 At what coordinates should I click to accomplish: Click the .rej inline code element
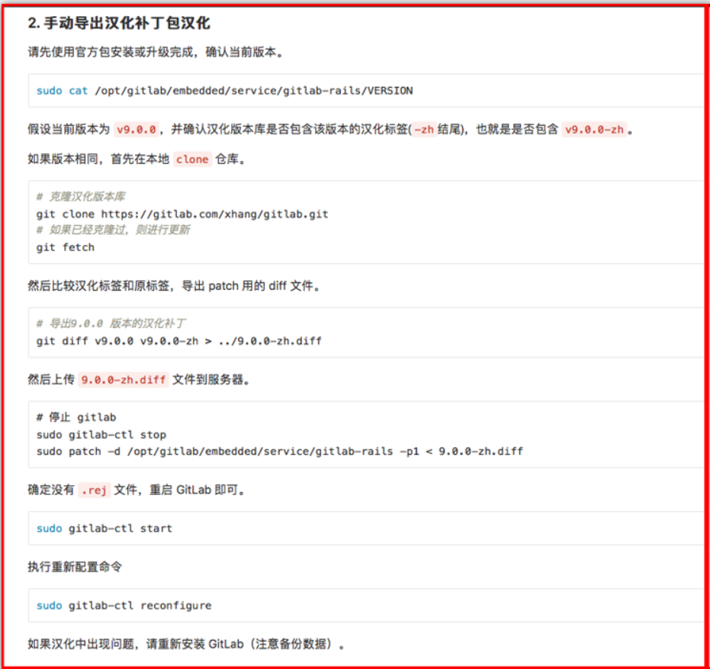tap(94, 490)
